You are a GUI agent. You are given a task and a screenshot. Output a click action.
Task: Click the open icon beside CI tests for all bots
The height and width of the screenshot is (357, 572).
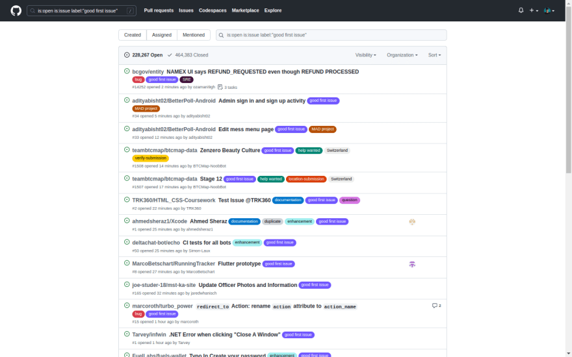127,242
